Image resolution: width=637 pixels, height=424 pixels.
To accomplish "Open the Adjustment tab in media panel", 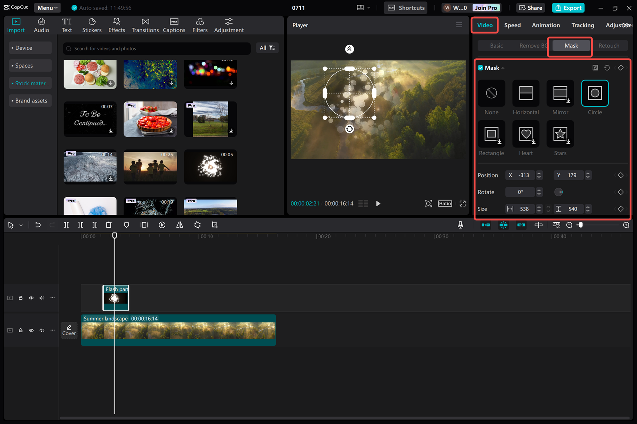I will [229, 25].
